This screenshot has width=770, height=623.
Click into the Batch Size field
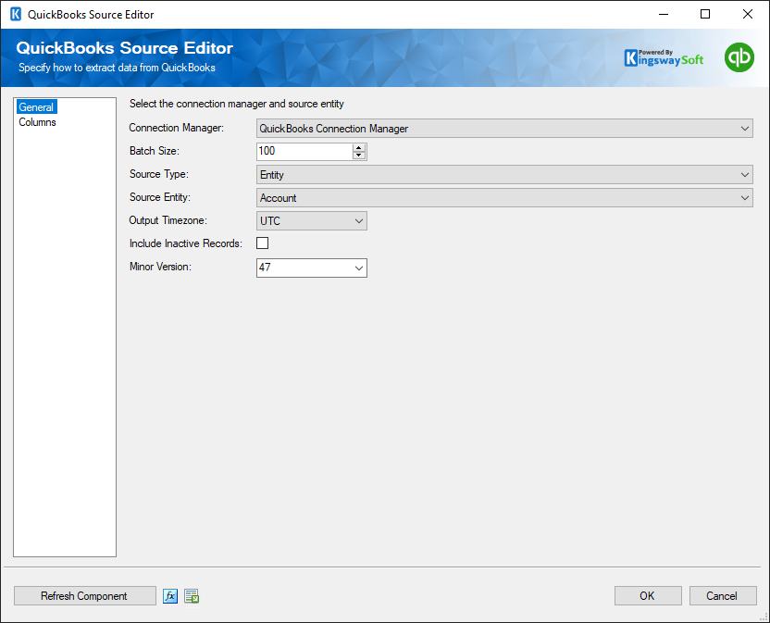pyautogui.click(x=304, y=151)
